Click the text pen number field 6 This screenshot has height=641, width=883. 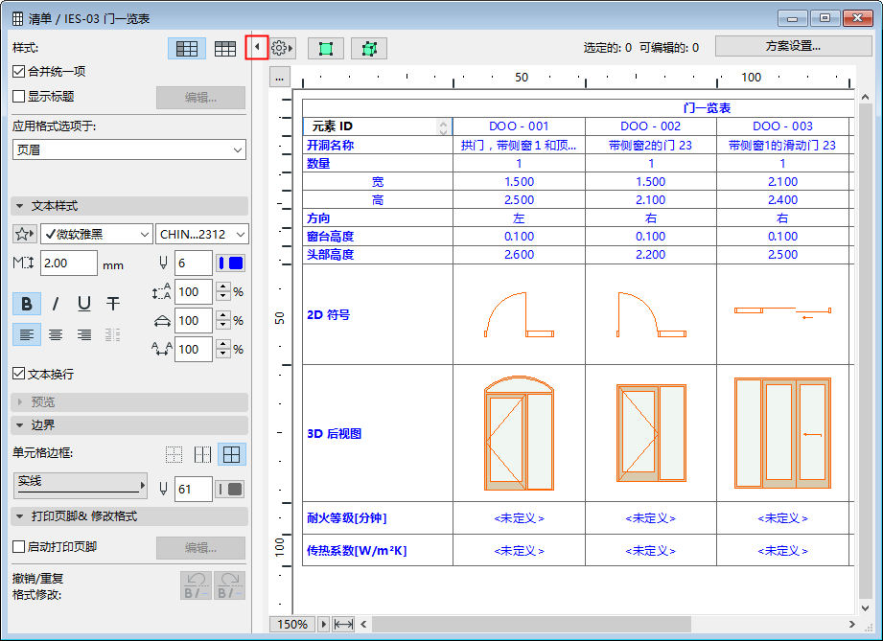[x=193, y=263]
